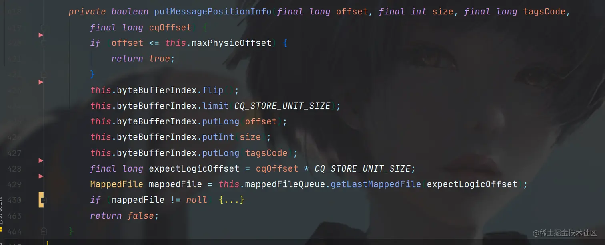Image resolution: width=605 pixels, height=245 pixels.
Task: Collapse the method signature fold handle beside cqOffset line
Action: (x=44, y=27)
